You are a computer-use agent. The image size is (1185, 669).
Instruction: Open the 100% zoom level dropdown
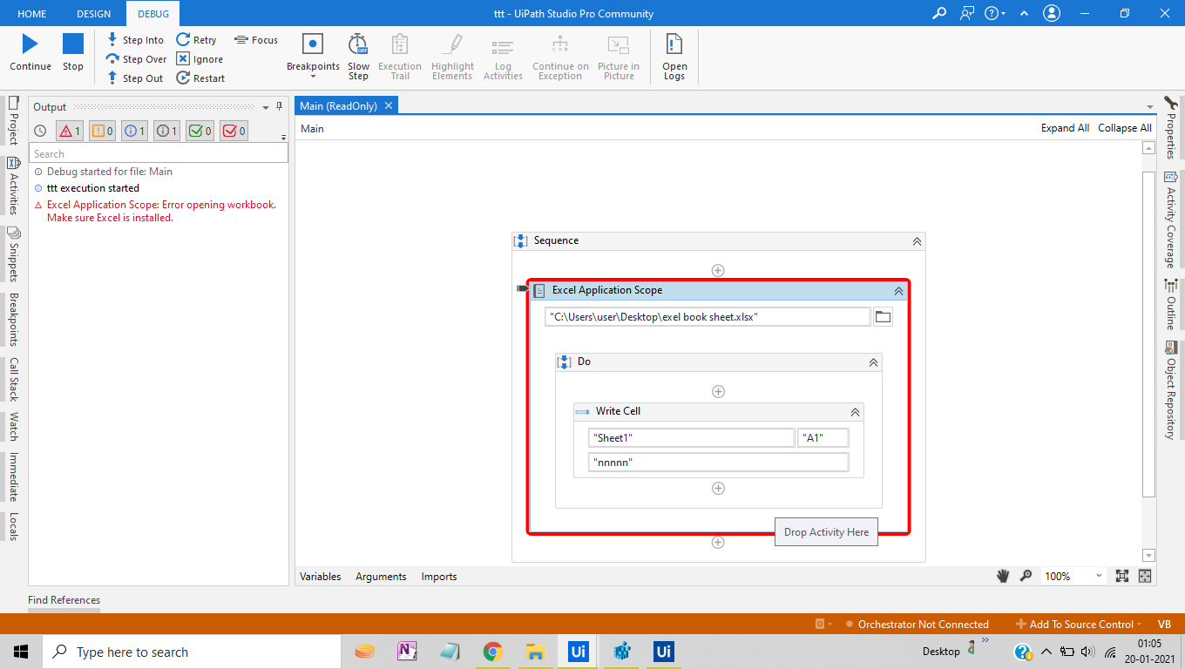1073,576
